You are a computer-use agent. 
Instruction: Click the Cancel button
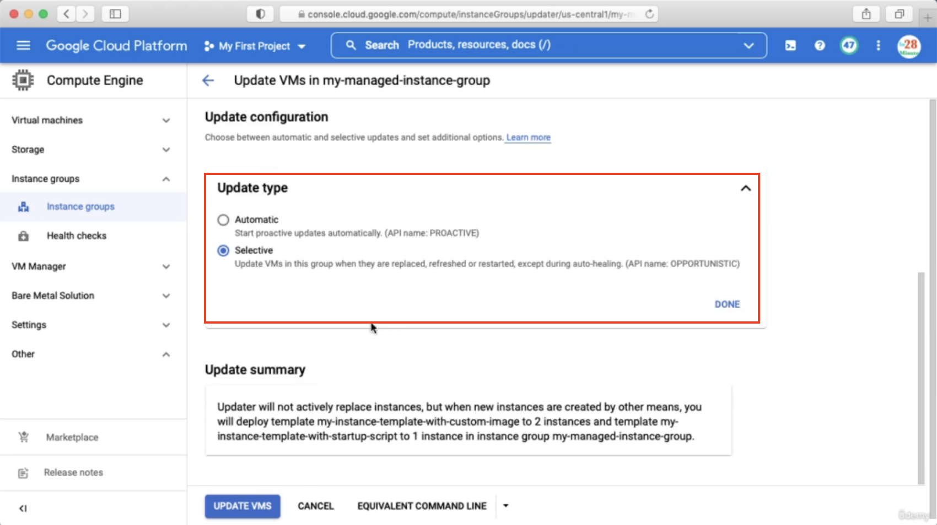(x=316, y=506)
